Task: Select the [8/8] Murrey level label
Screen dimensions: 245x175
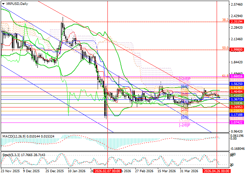Action: tap(185, 86)
